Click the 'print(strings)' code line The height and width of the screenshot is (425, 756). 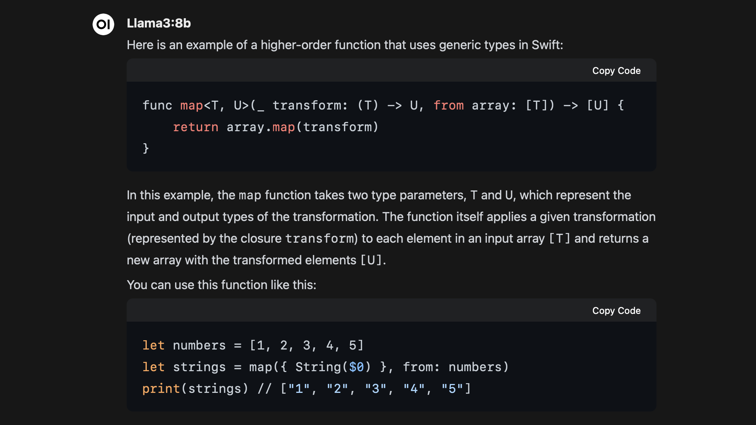click(306, 389)
